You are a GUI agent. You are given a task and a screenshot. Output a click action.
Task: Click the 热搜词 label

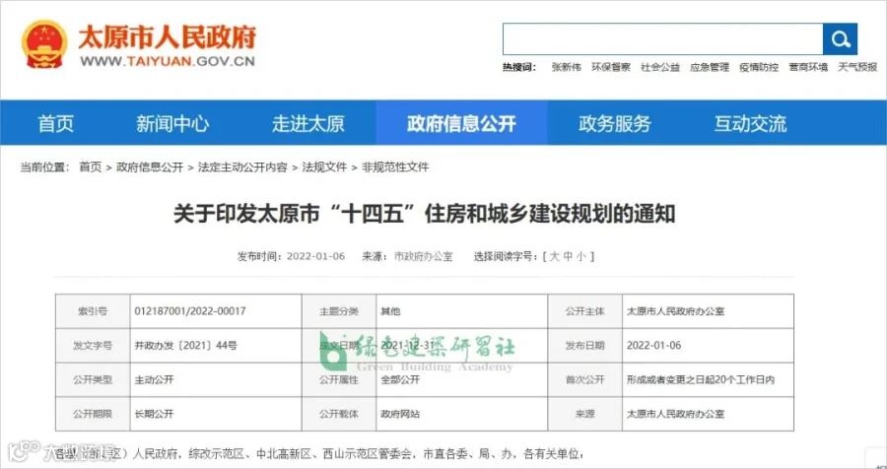[x=518, y=67]
